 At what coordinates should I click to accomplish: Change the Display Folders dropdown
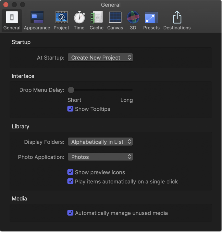coord(100,142)
